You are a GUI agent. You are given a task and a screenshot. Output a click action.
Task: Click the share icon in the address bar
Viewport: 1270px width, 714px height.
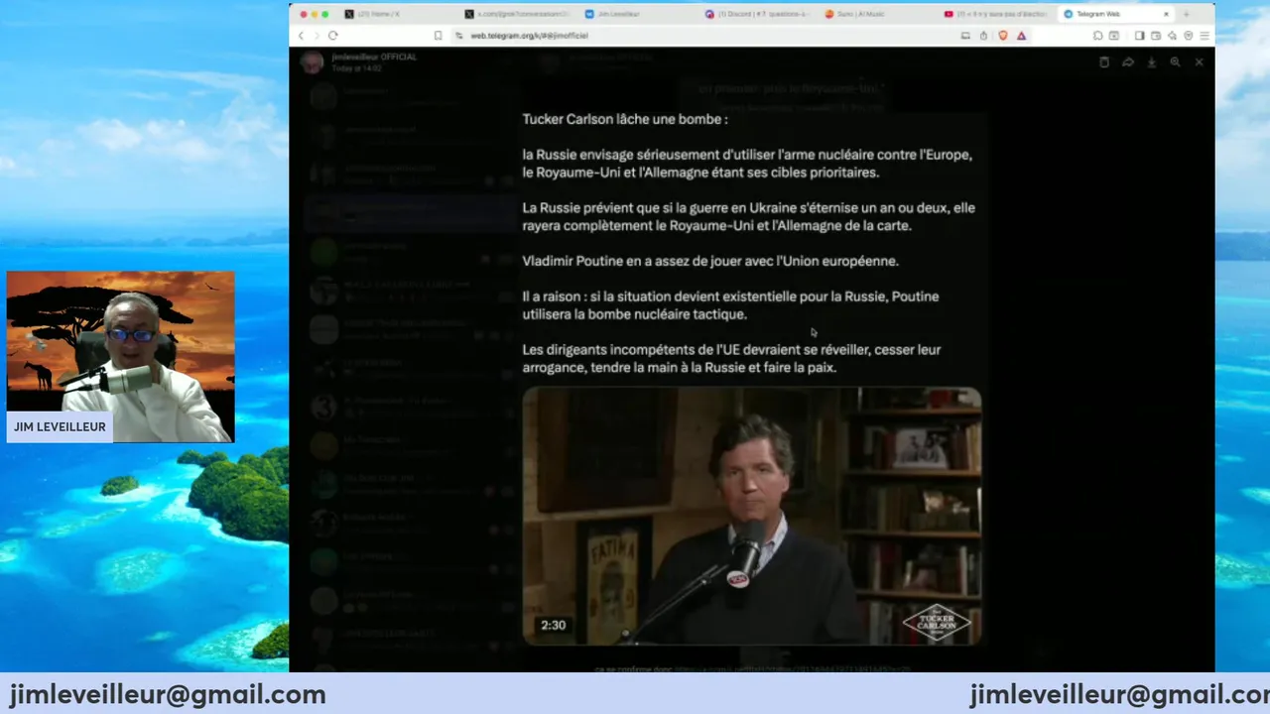(x=983, y=36)
